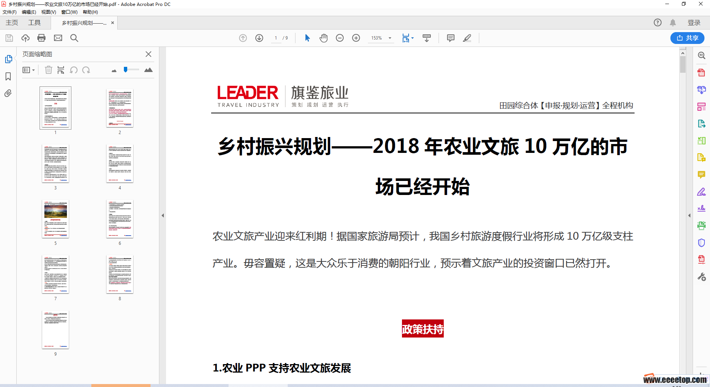Toggle the page thumbnails panel icon
Image resolution: width=710 pixels, height=387 pixels.
click(8, 59)
